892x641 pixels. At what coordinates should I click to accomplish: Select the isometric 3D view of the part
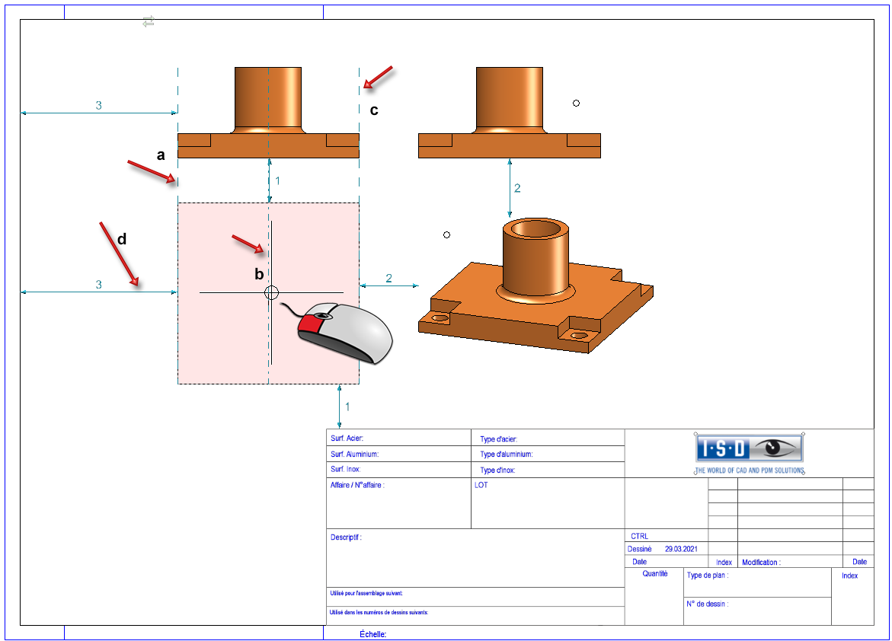click(536, 285)
